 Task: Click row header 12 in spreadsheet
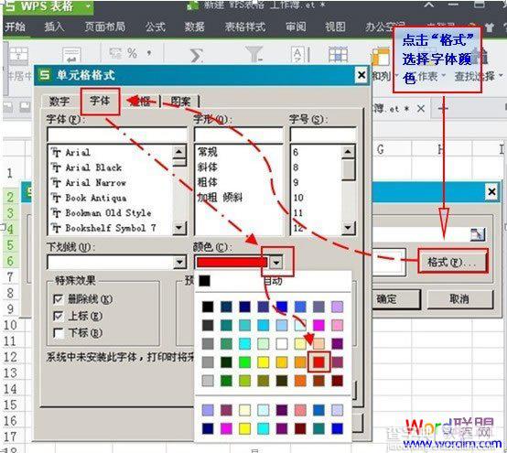click(10, 357)
